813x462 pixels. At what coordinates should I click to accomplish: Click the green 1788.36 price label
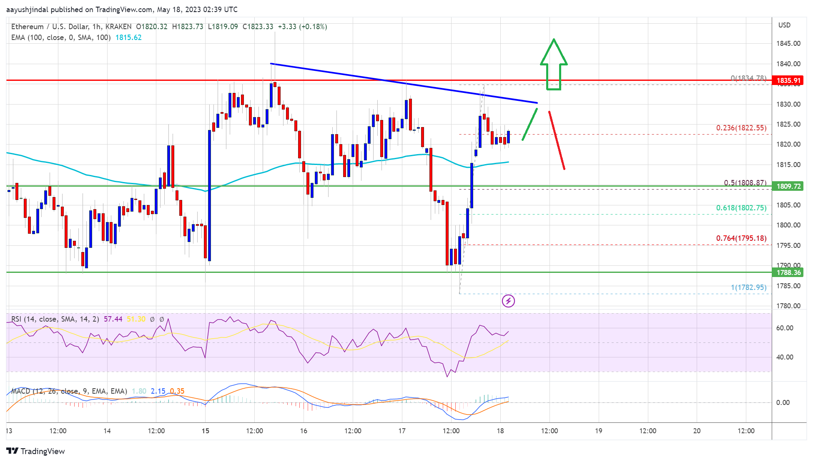pyautogui.click(x=788, y=272)
